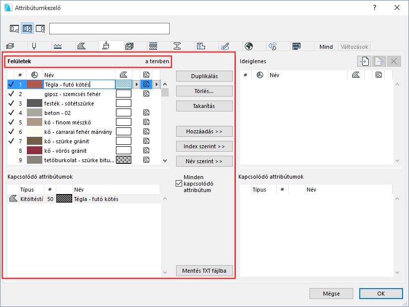Viewport: 409px width, 307px height.
Task: Toggle checkmark for beton - 02
Action: 11,112
